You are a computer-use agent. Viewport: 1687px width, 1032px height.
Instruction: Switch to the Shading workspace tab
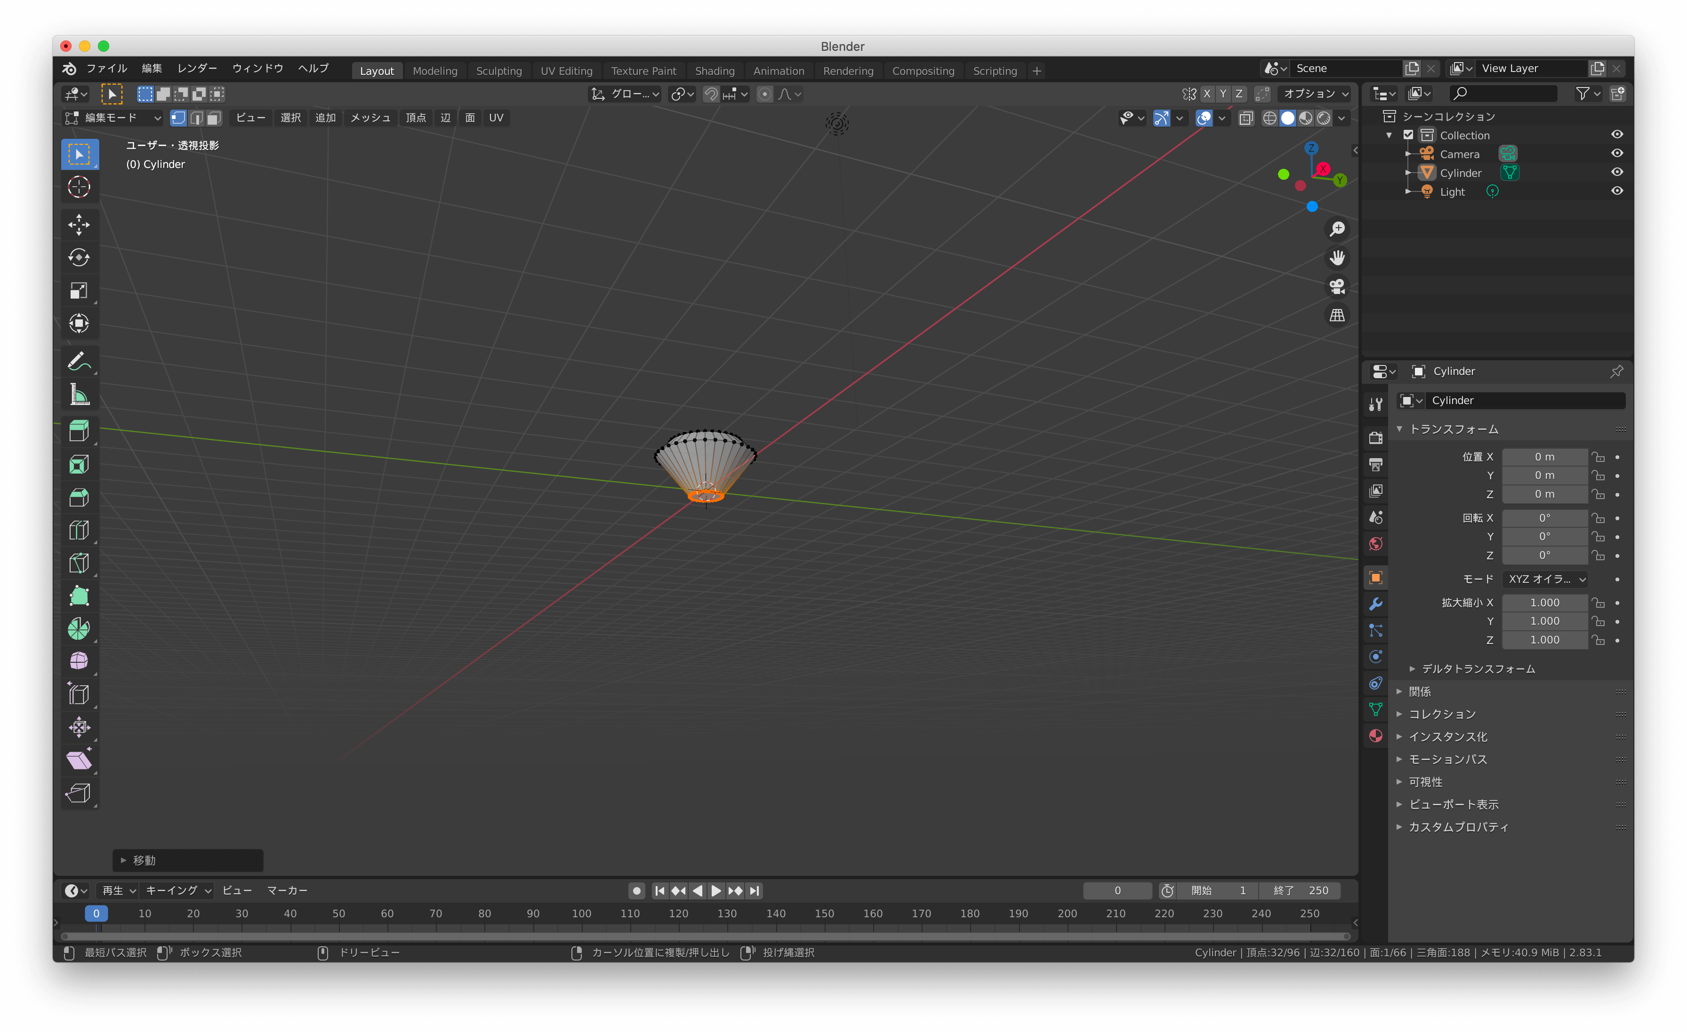pos(714,71)
